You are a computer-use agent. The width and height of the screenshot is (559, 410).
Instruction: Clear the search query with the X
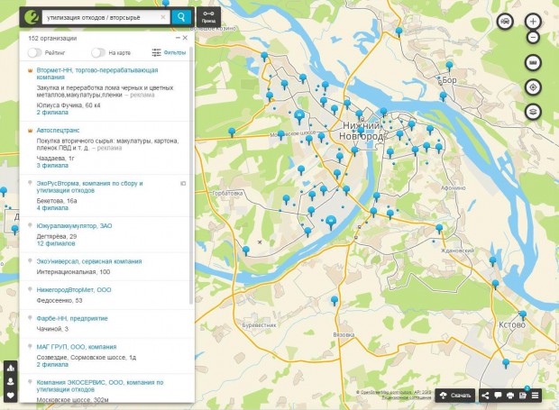point(162,17)
